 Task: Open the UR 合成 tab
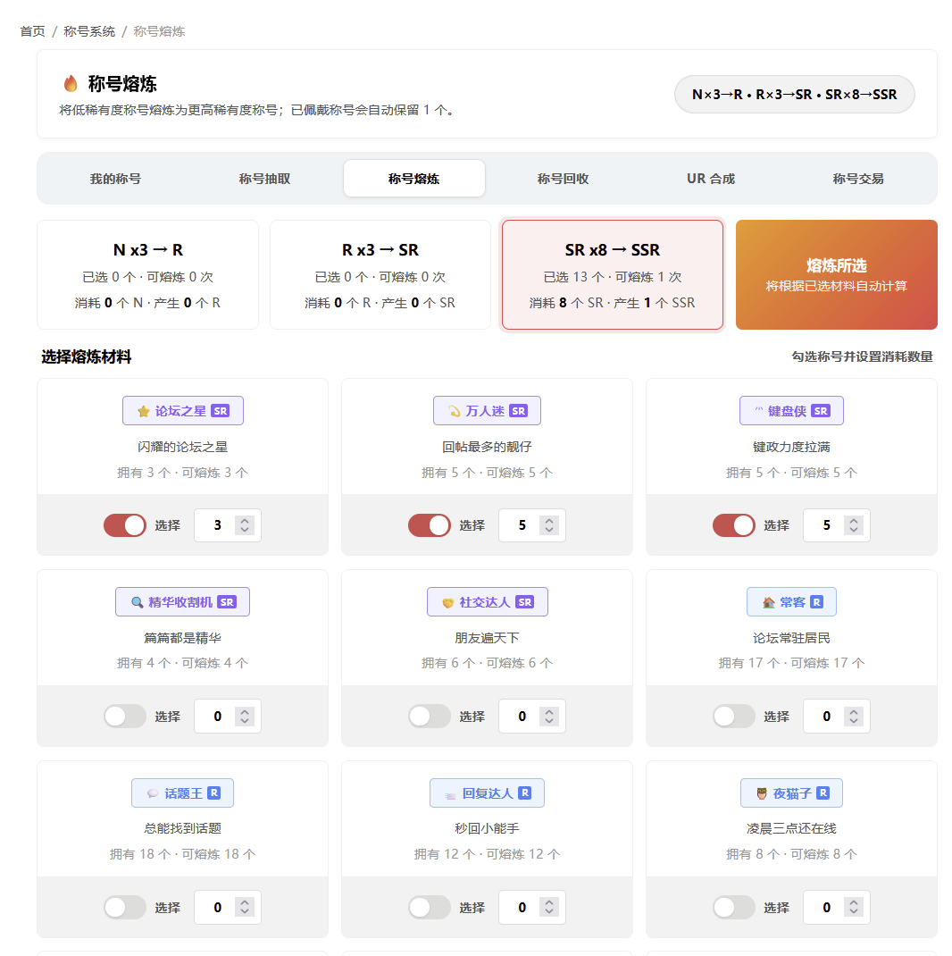711,179
